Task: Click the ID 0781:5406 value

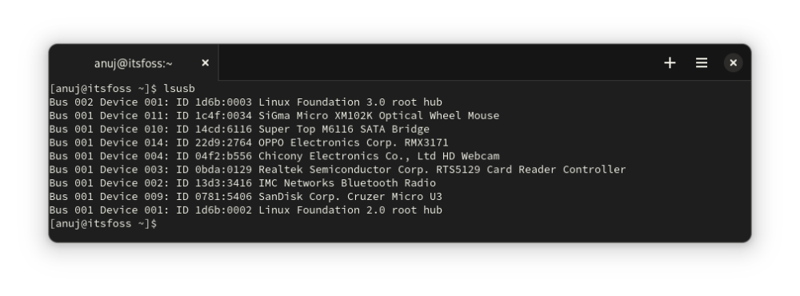Action: click(x=214, y=197)
